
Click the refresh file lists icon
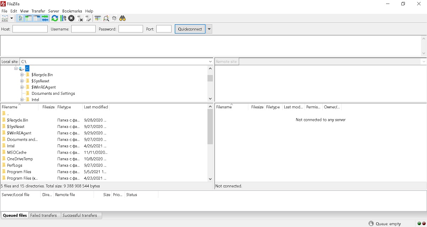click(54, 18)
